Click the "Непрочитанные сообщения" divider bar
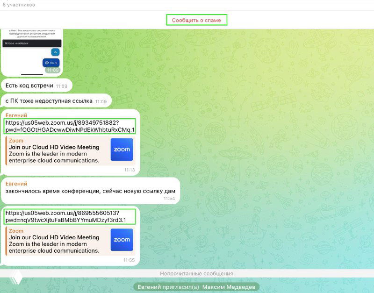This screenshot has width=374, height=293. click(x=196, y=273)
